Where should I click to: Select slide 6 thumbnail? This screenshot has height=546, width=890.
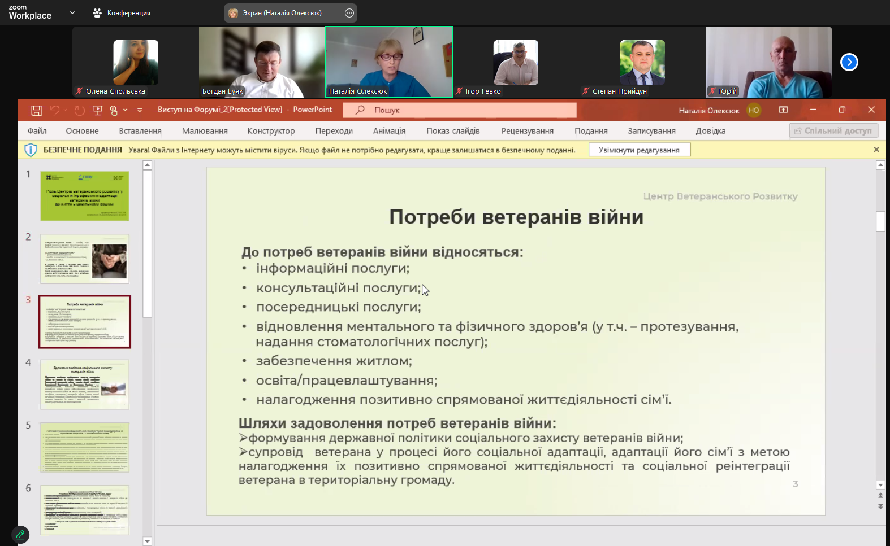point(85,510)
